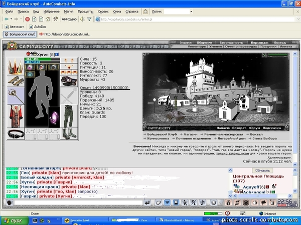Click the back navigation arrow
This screenshot has height=225, width=301.
pos(7,19)
